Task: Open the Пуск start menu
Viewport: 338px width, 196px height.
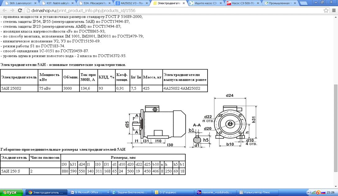Action: (x=12, y=192)
